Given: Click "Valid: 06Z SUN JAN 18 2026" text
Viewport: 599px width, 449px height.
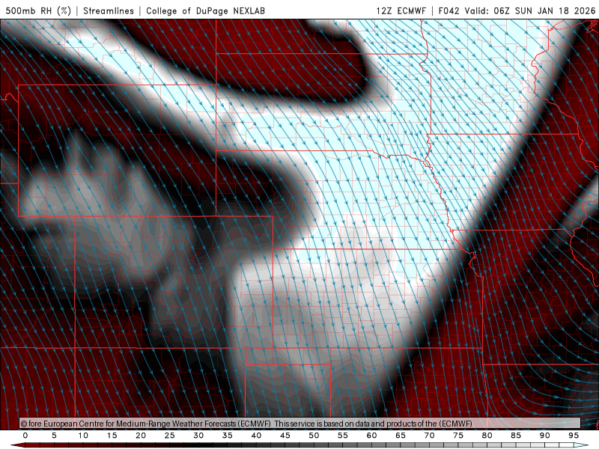Looking at the screenshot, I should (530, 10).
